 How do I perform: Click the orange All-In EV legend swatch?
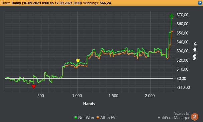pyautogui.click(x=97, y=117)
